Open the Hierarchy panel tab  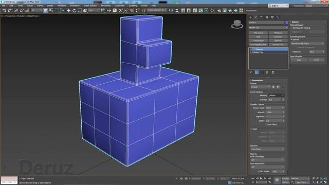pyautogui.click(x=261, y=17)
